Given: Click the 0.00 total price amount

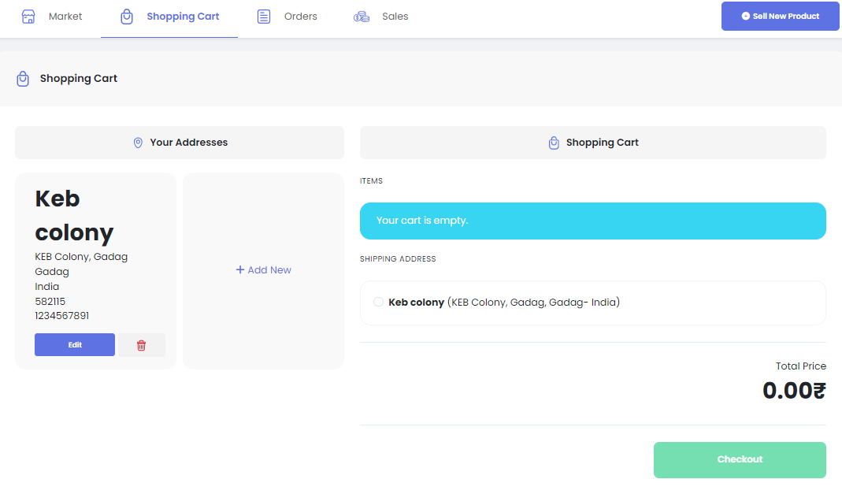Looking at the screenshot, I should pyautogui.click(x=793, y=390).
